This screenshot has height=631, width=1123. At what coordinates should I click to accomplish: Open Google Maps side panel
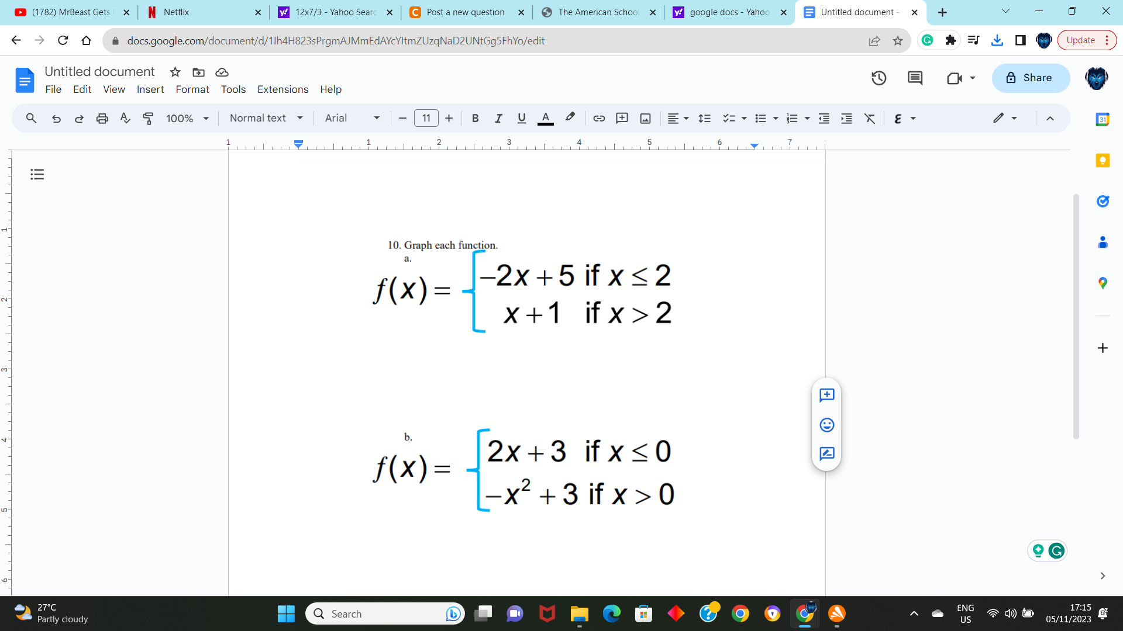click(1103, 283)
